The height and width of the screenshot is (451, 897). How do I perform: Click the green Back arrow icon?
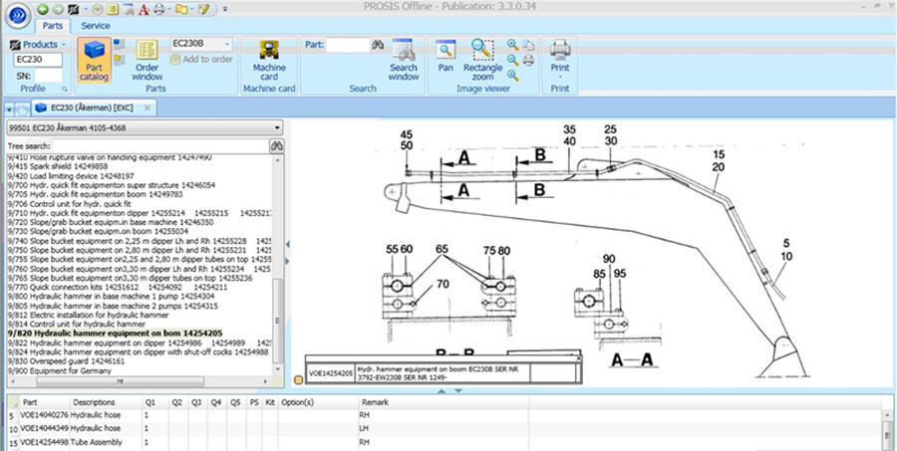42,9
